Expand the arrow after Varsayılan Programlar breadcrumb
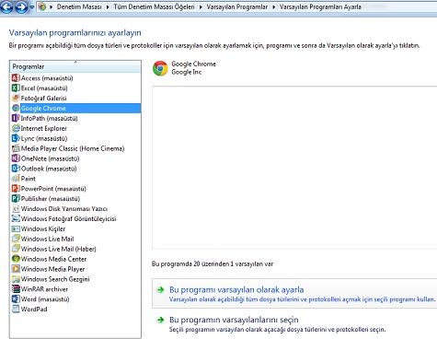The height and width of the screenshot is (339, 437). click(273, 6)
